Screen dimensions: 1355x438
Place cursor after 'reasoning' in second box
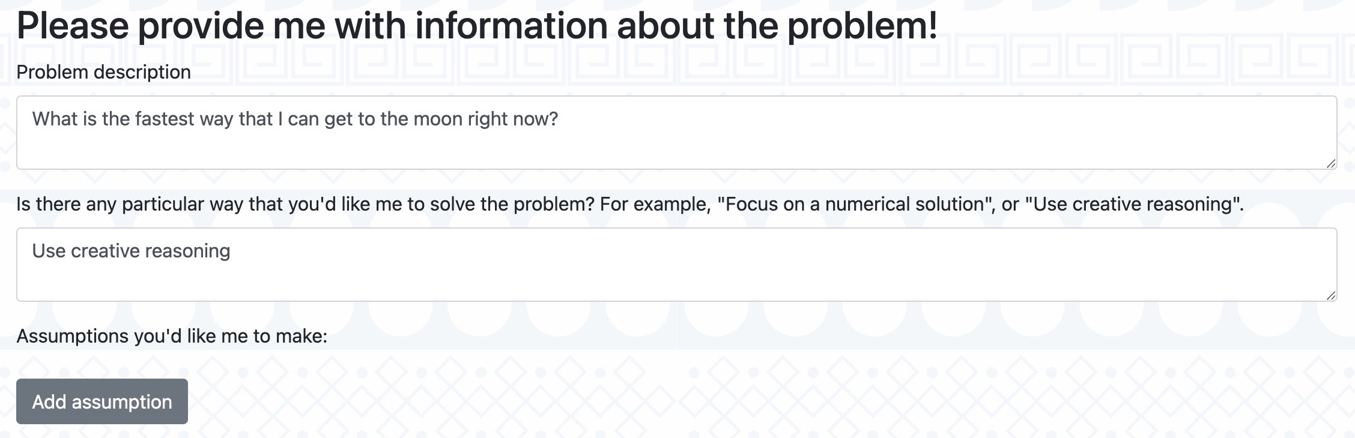[232, 251]
